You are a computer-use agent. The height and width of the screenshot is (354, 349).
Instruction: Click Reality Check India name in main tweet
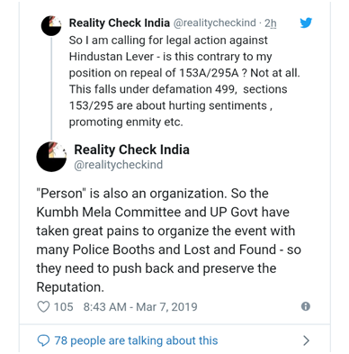coord(131,150)
